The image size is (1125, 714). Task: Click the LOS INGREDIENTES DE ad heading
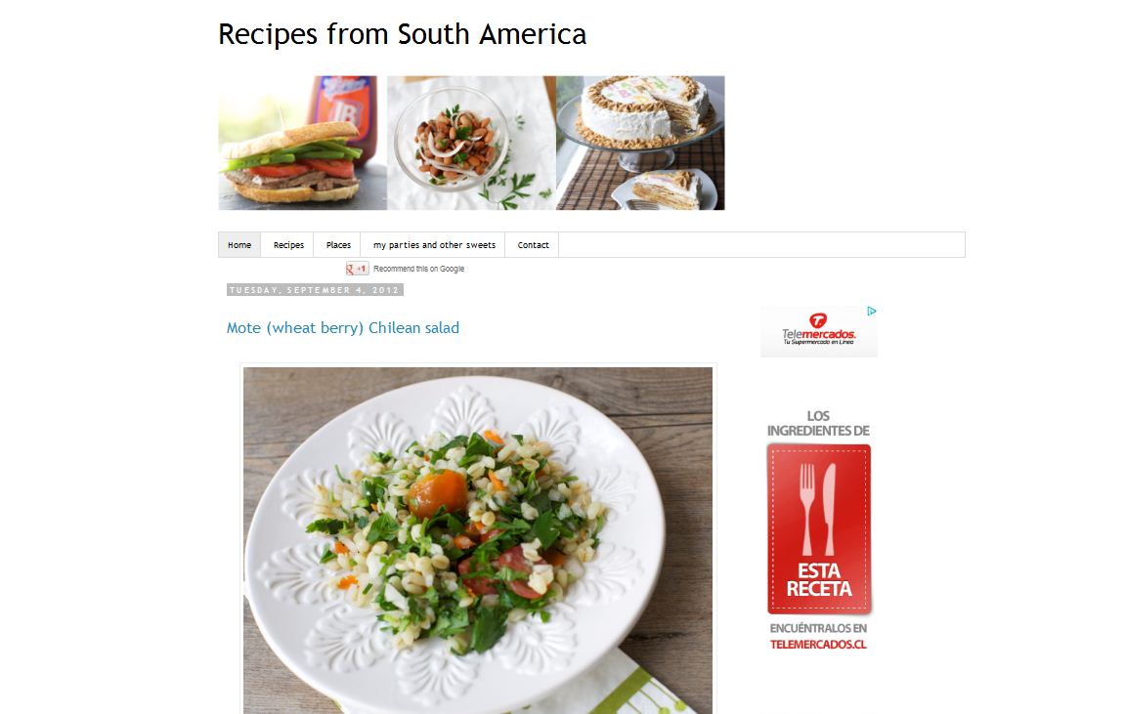coord(818,423)
